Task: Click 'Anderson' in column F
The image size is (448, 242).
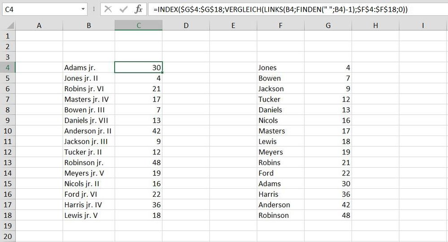Action: pos(281,205)
